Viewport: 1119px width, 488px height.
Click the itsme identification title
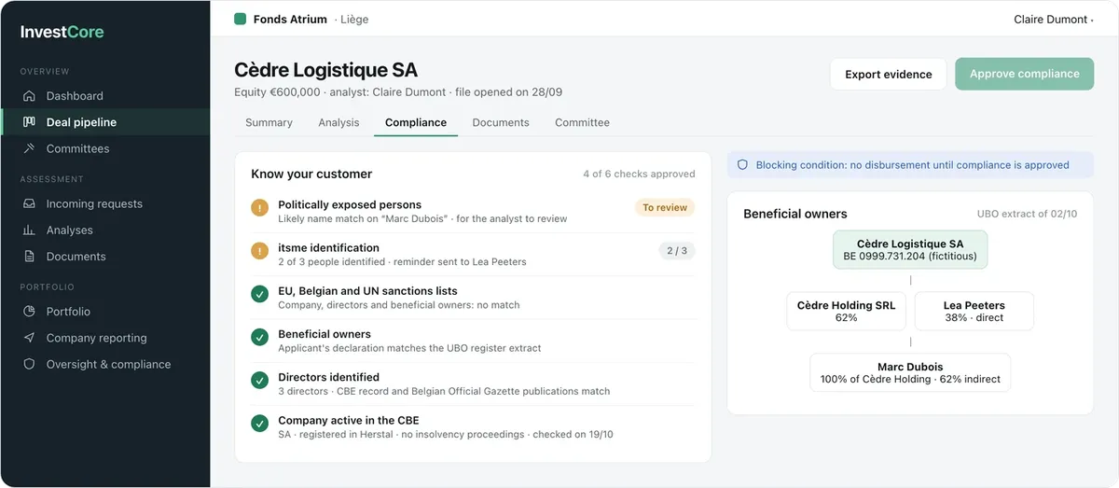(x=328, y=247)
